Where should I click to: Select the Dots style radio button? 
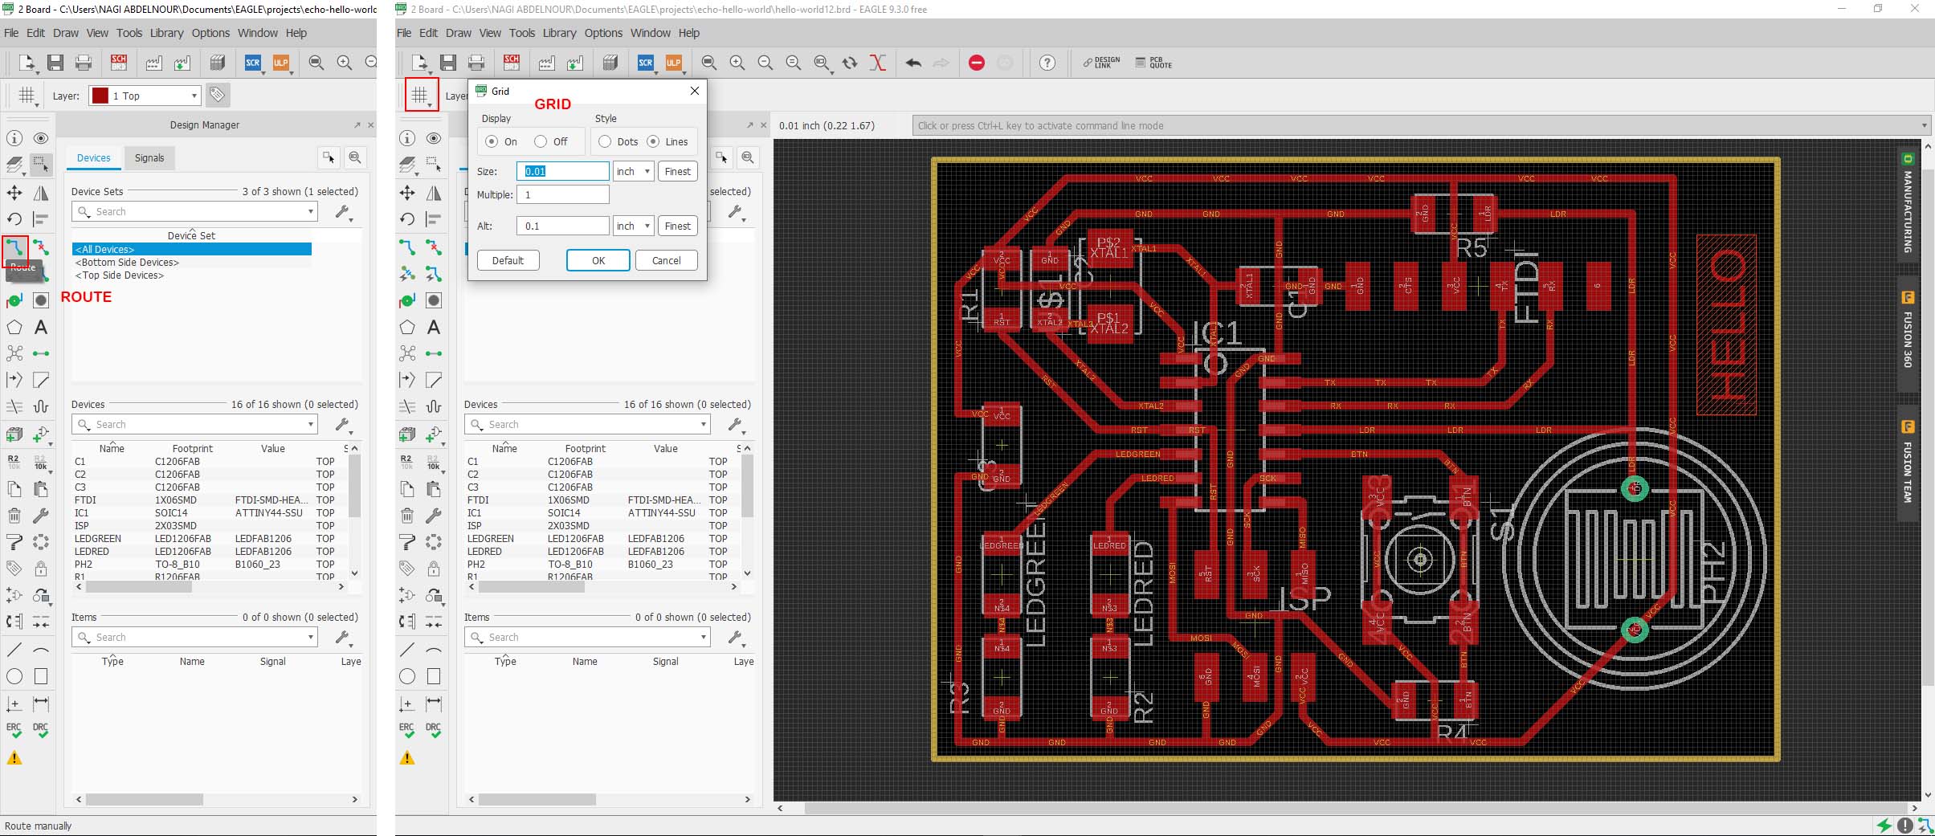[x=605, y=141]
